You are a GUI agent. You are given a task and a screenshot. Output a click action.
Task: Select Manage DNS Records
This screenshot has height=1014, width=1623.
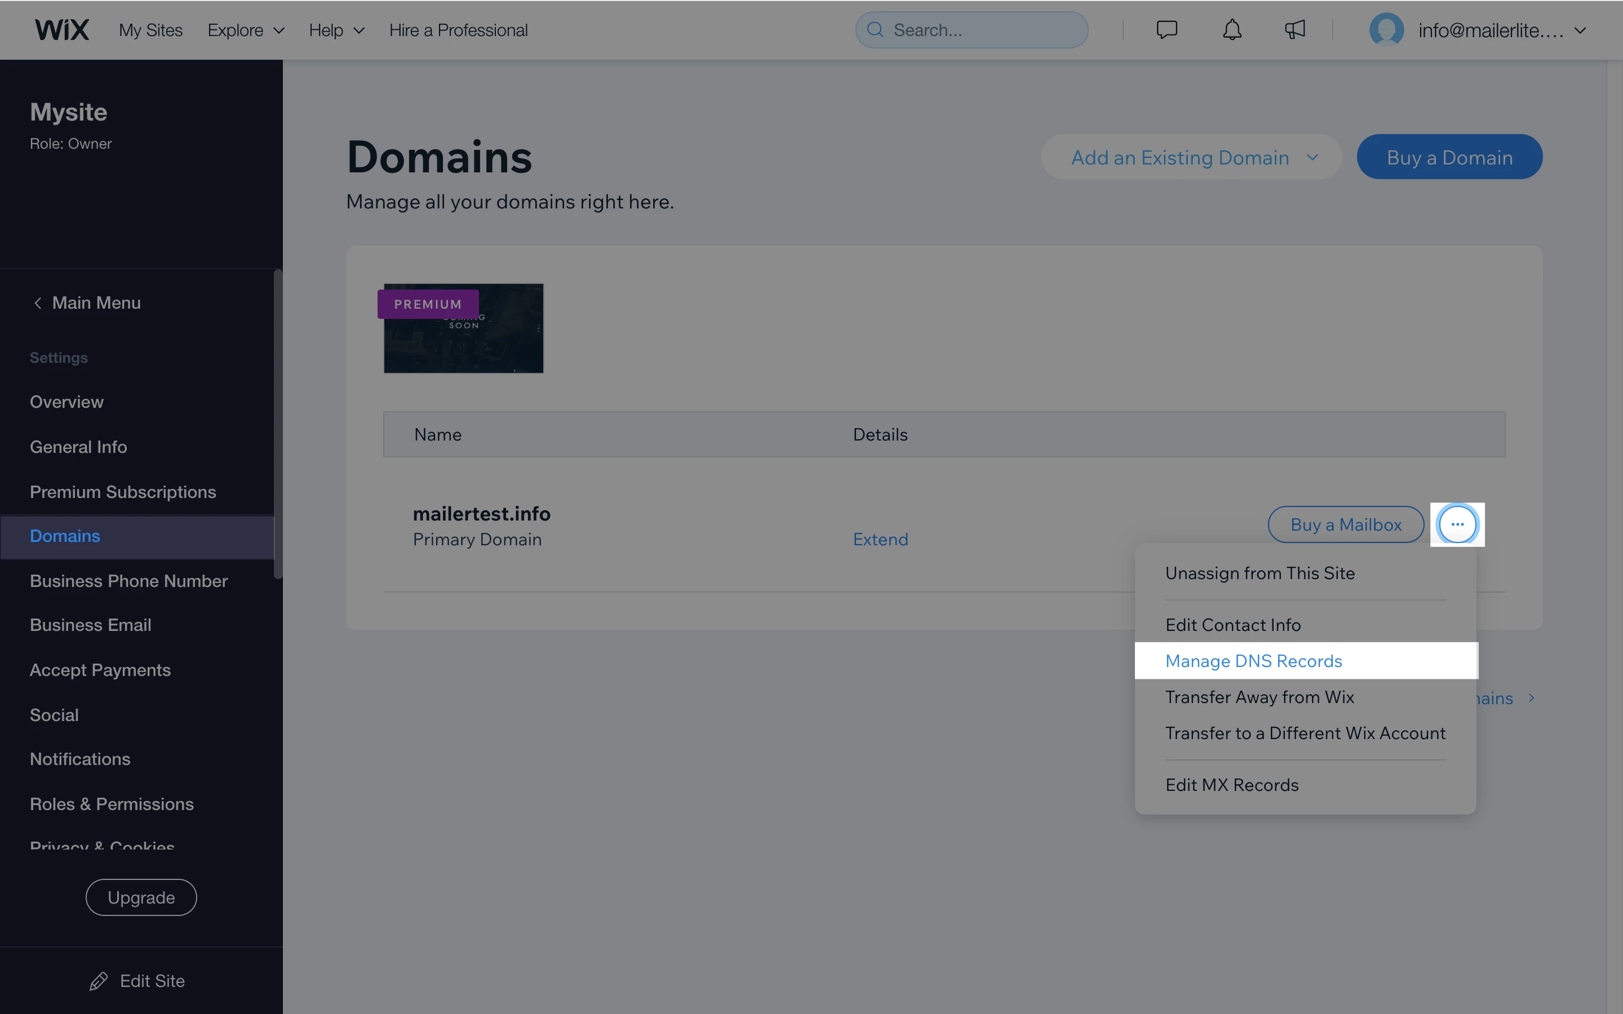pos(1253,661)
